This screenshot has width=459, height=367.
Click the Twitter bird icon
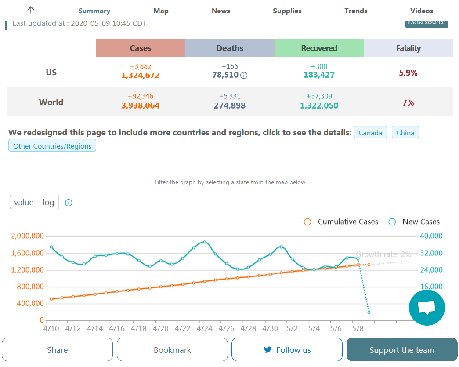[x=267, y=349]
